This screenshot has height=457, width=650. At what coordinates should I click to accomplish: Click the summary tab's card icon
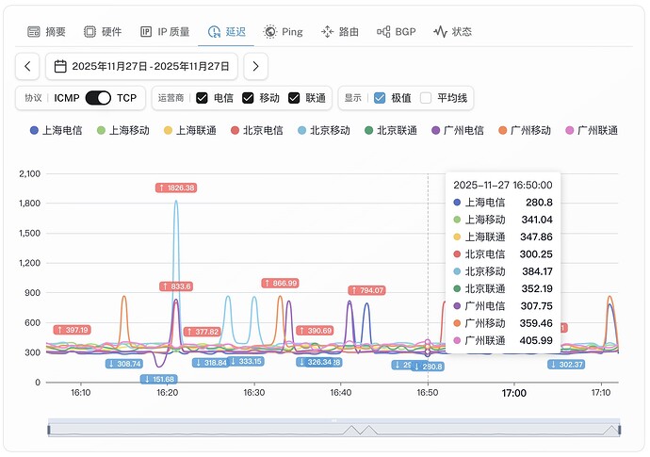pos(34,32)
